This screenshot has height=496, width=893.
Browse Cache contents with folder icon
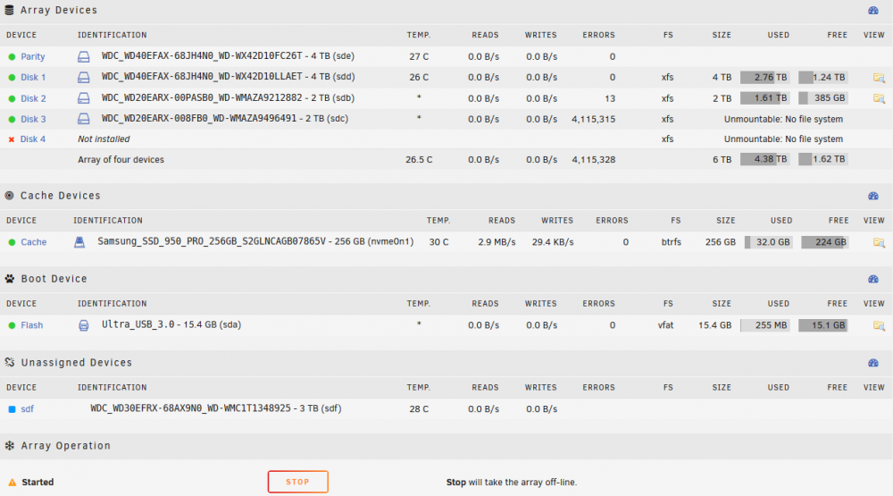point(879,242)
